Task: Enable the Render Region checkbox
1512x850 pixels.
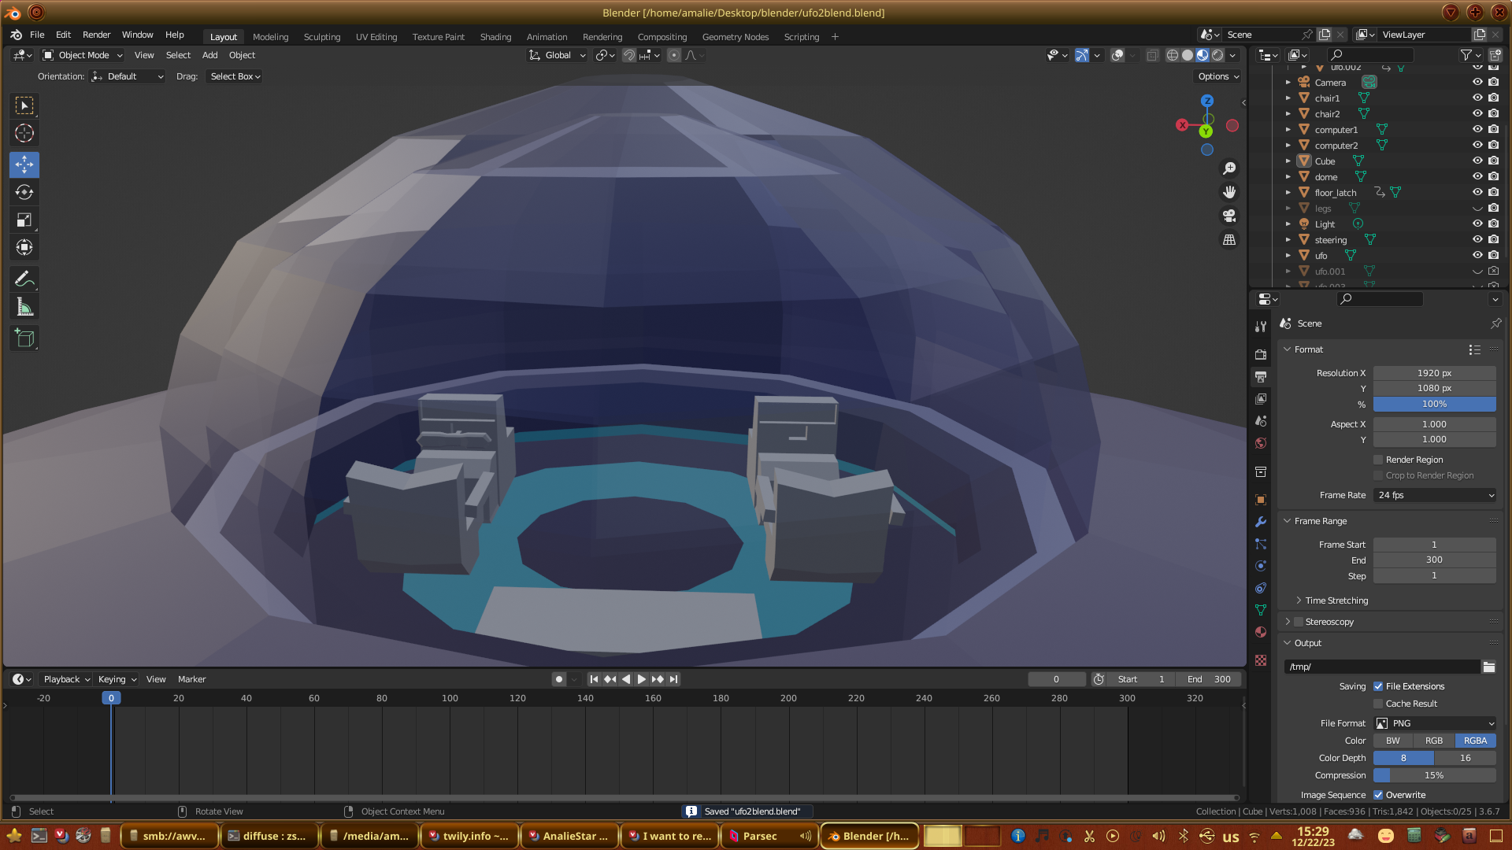Action: tap(1378, 460)
